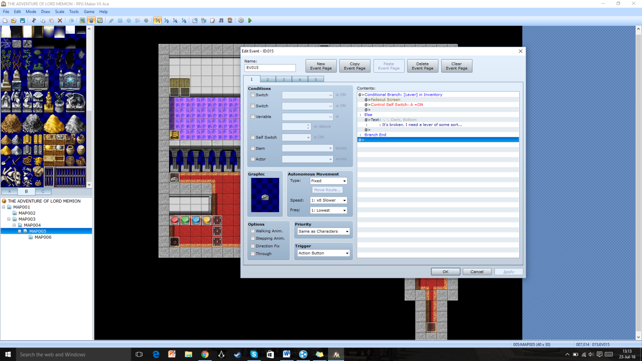Confirm the event with OK
642x361 pixels.
445,272
